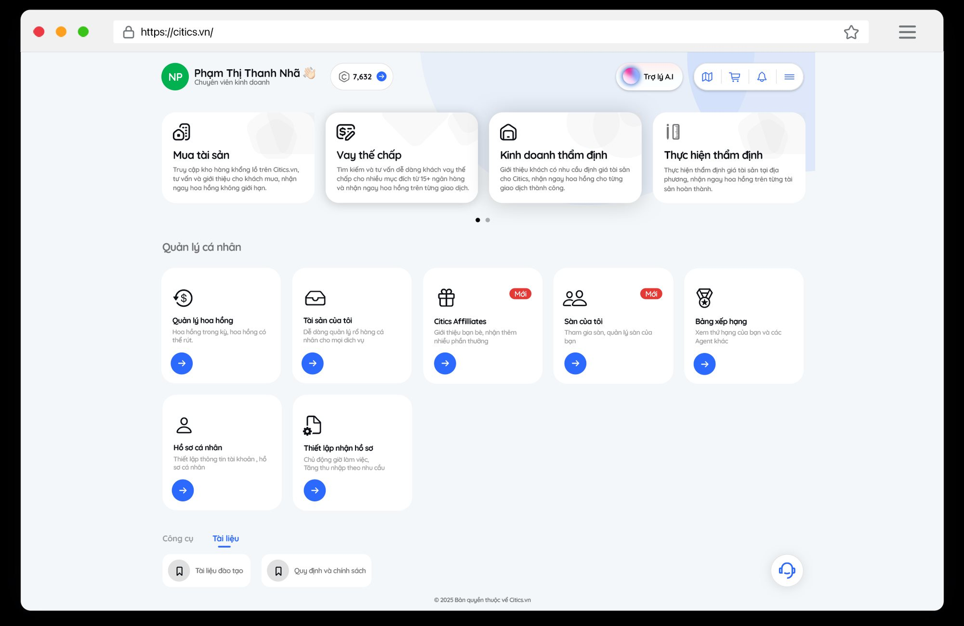Click the arrow under Bảng xếp hạng
Viewport: 964px width, 626px height.
[704, 364]
